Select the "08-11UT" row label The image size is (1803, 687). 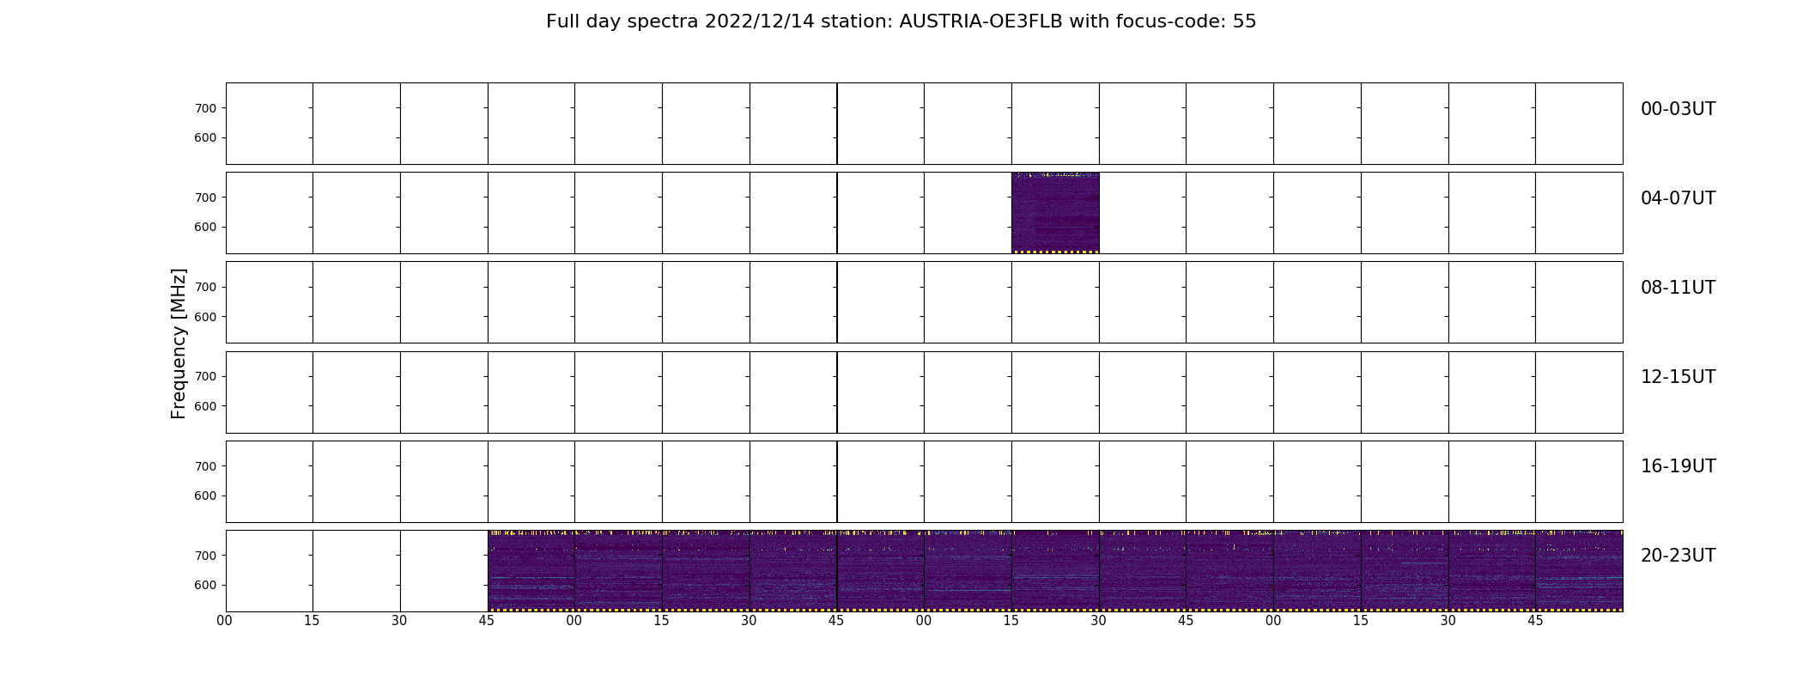tap(1678, 288)
